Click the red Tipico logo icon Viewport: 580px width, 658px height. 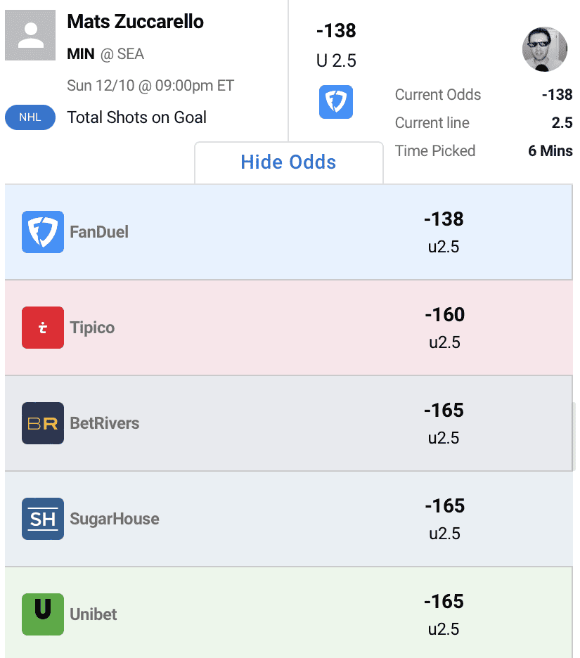coord(43,328)
